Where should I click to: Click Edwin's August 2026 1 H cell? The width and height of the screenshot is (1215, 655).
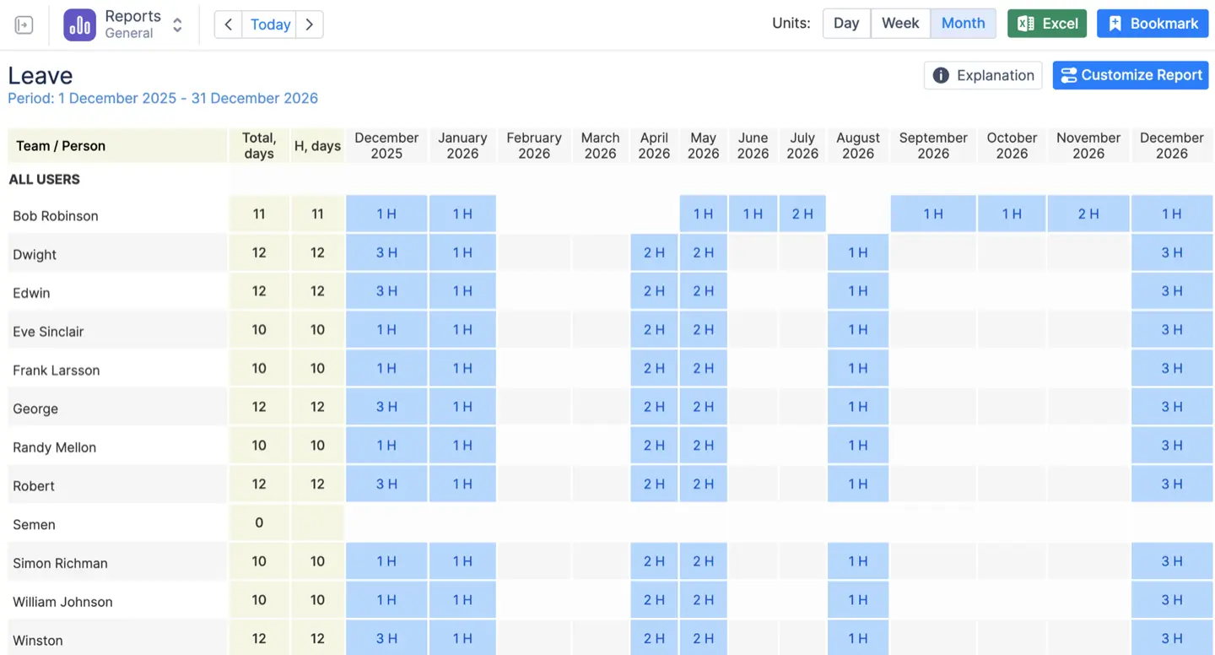coord(858,291)
